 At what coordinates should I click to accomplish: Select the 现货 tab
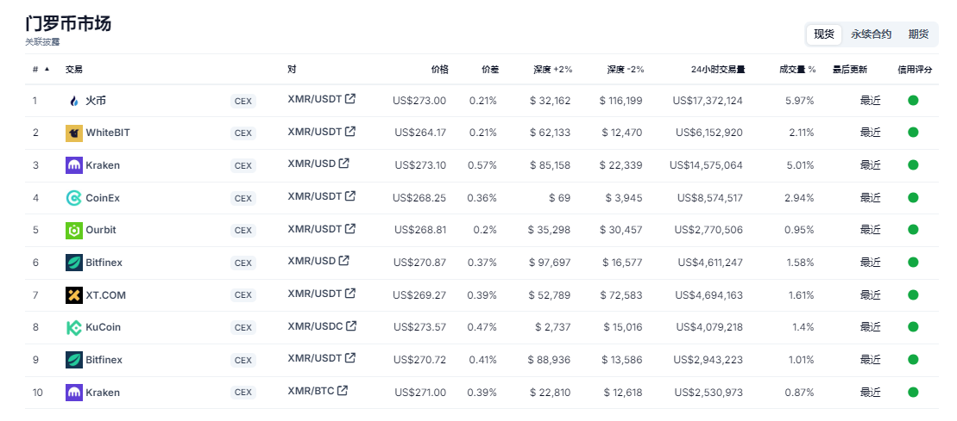[x=824, y=34]
